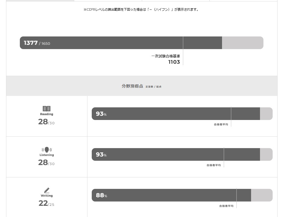Click the Listening 93% progress bar
This screenshot has width=283, height=217.
tap(182, 154)
